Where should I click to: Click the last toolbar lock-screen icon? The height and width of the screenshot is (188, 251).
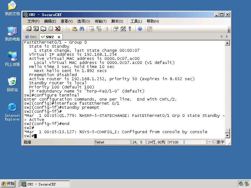[150, 29]
